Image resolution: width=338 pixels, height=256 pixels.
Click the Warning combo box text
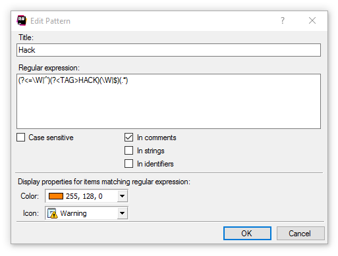73,213
